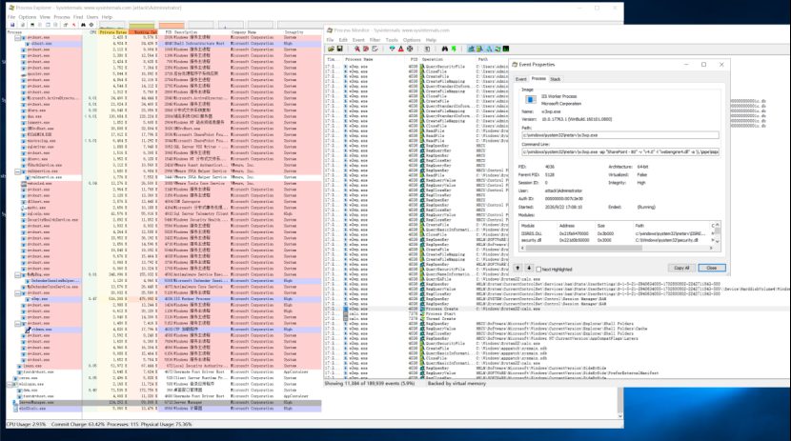Collapse the svchost.exe node above w3wp.exe
791x441 pixels.
pos(18,292)
